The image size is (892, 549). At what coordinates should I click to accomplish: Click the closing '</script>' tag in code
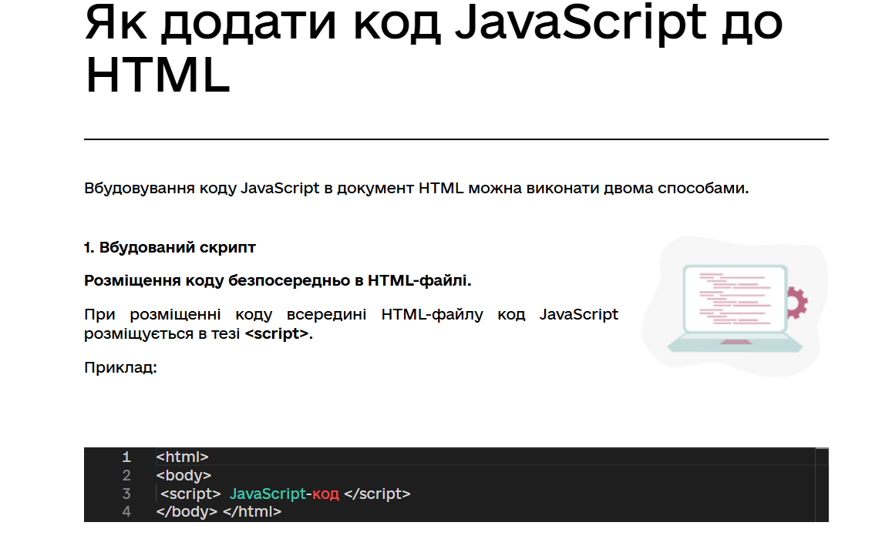[378, 494]
